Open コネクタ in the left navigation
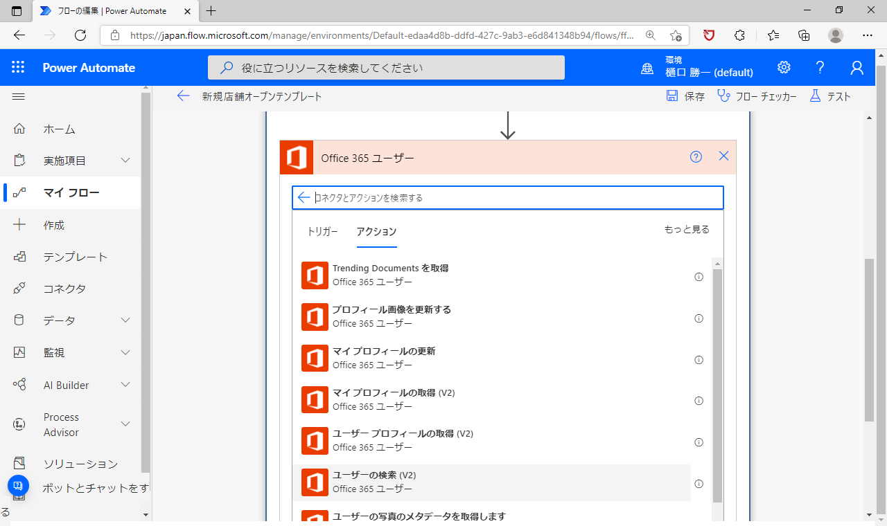The height and width of the screenshot is (526, 887). tap(71, 289)
